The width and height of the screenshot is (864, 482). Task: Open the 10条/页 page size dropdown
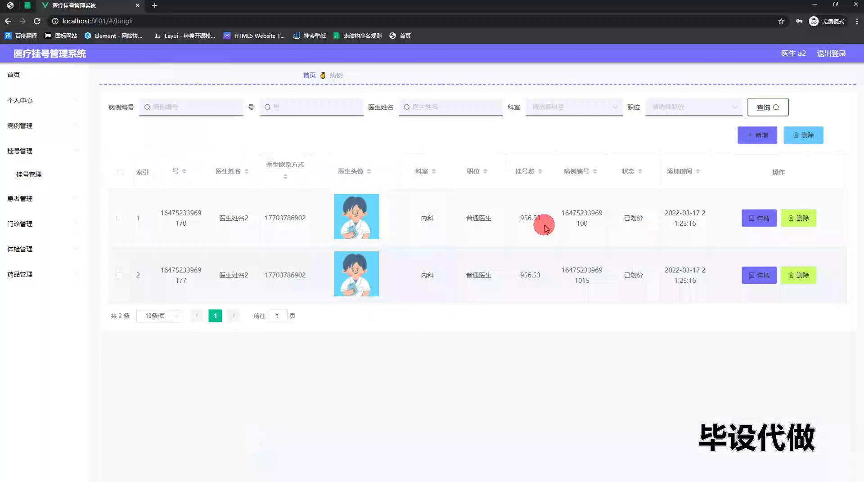pos(159,316)
